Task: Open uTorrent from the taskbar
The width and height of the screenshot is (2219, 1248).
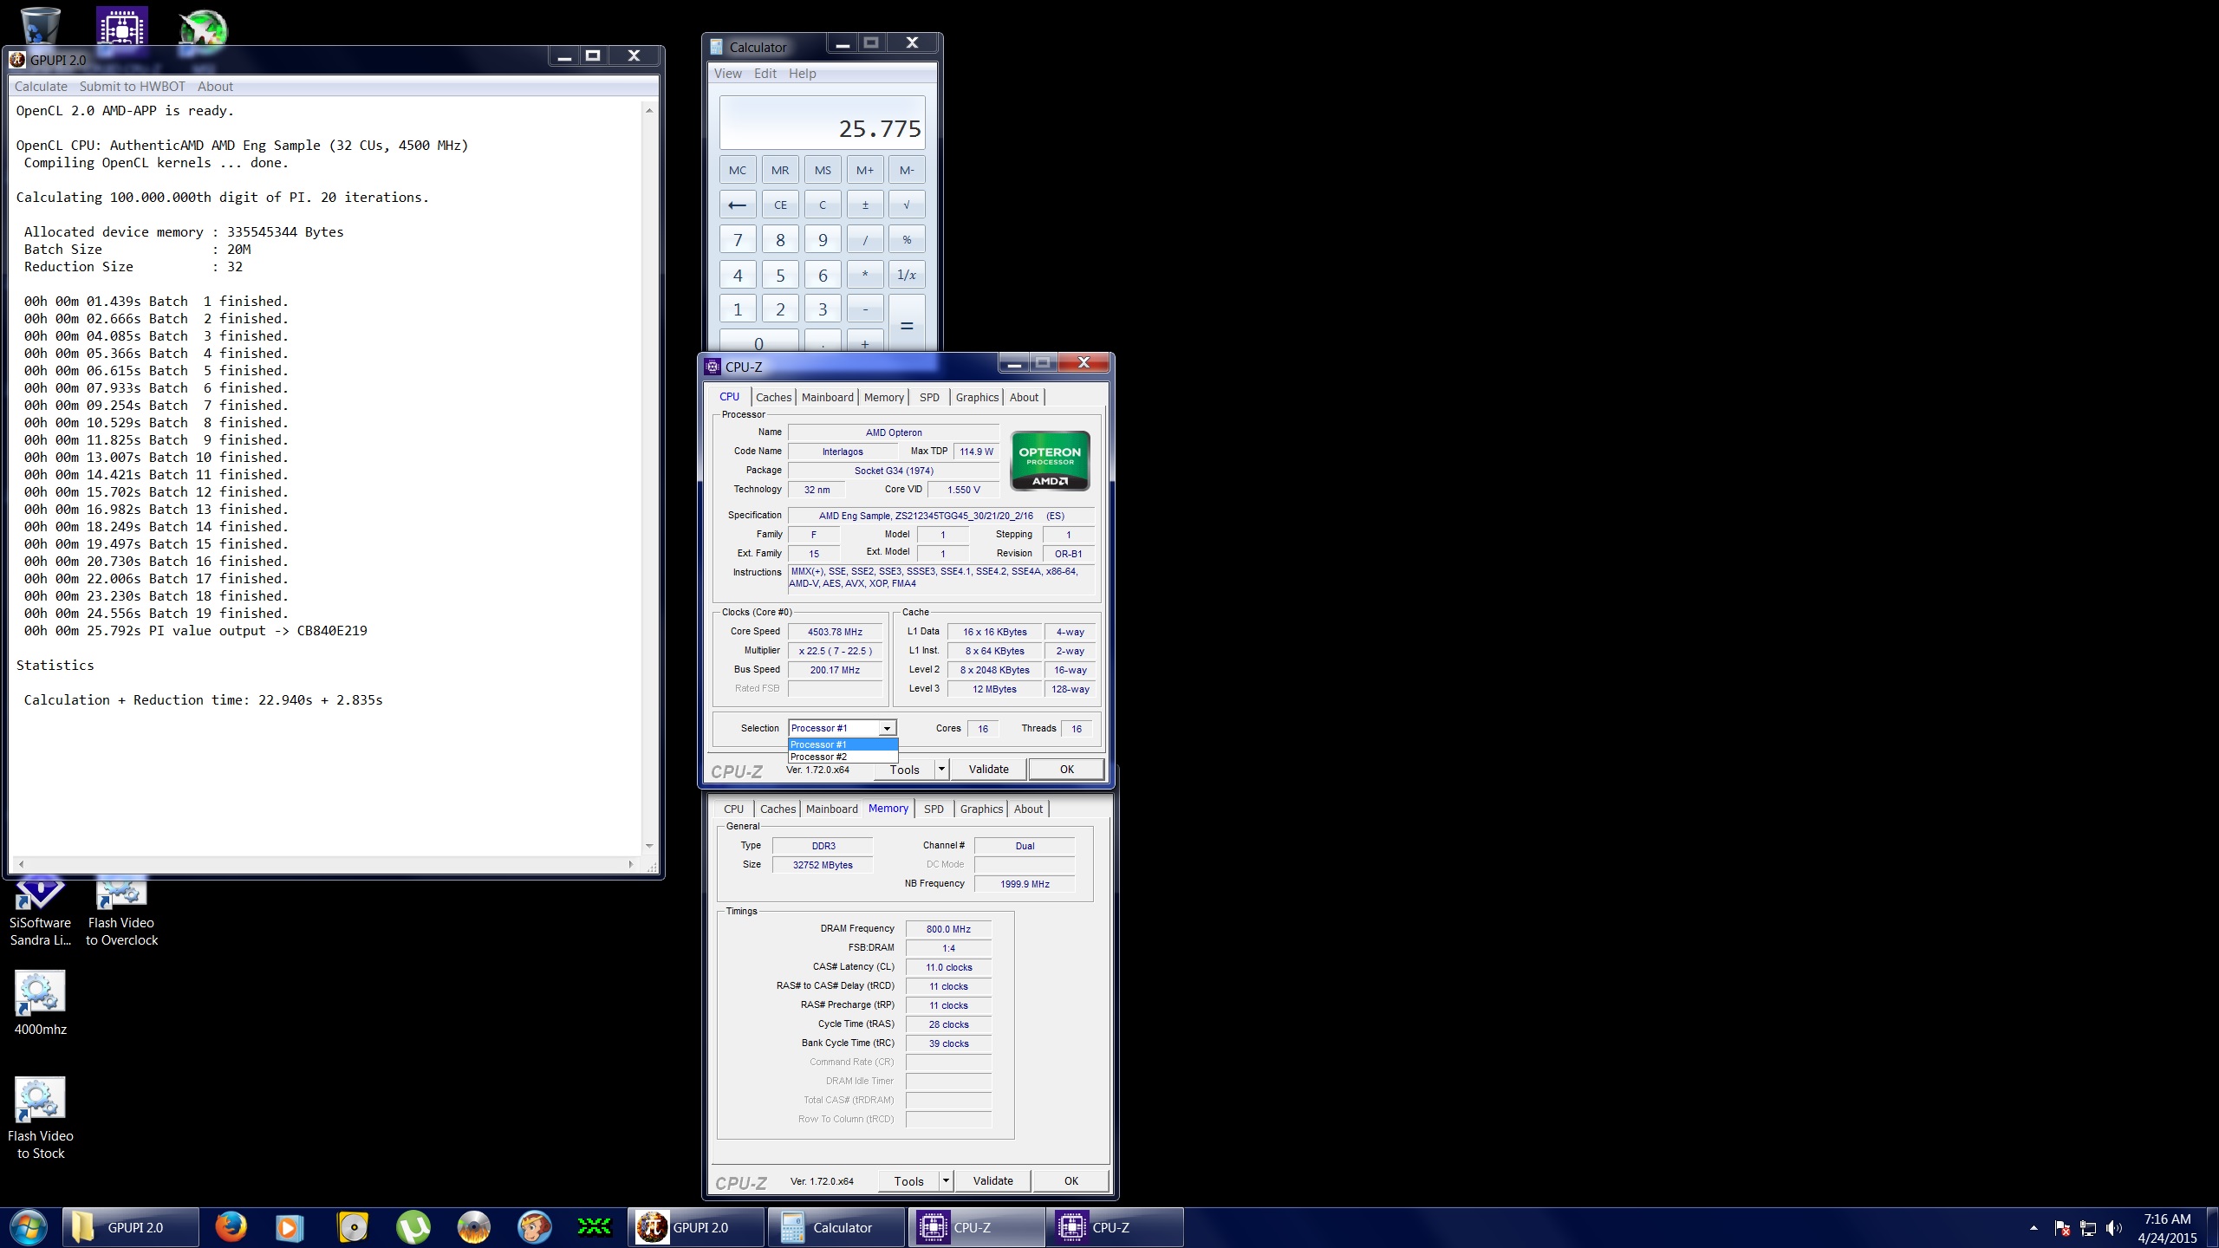Action: coord(413,1227)
